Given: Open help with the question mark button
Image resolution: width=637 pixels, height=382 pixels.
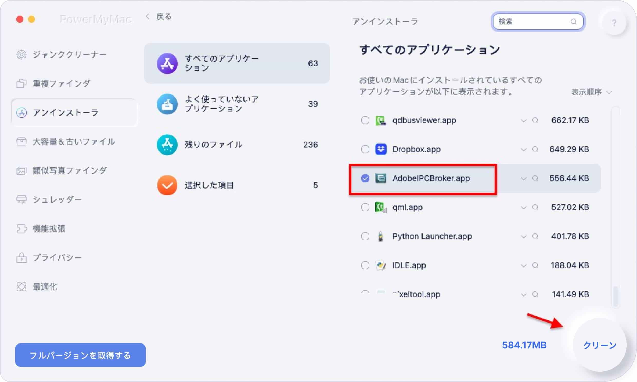Looking at the screenshot, I should [x=614, y=23].
